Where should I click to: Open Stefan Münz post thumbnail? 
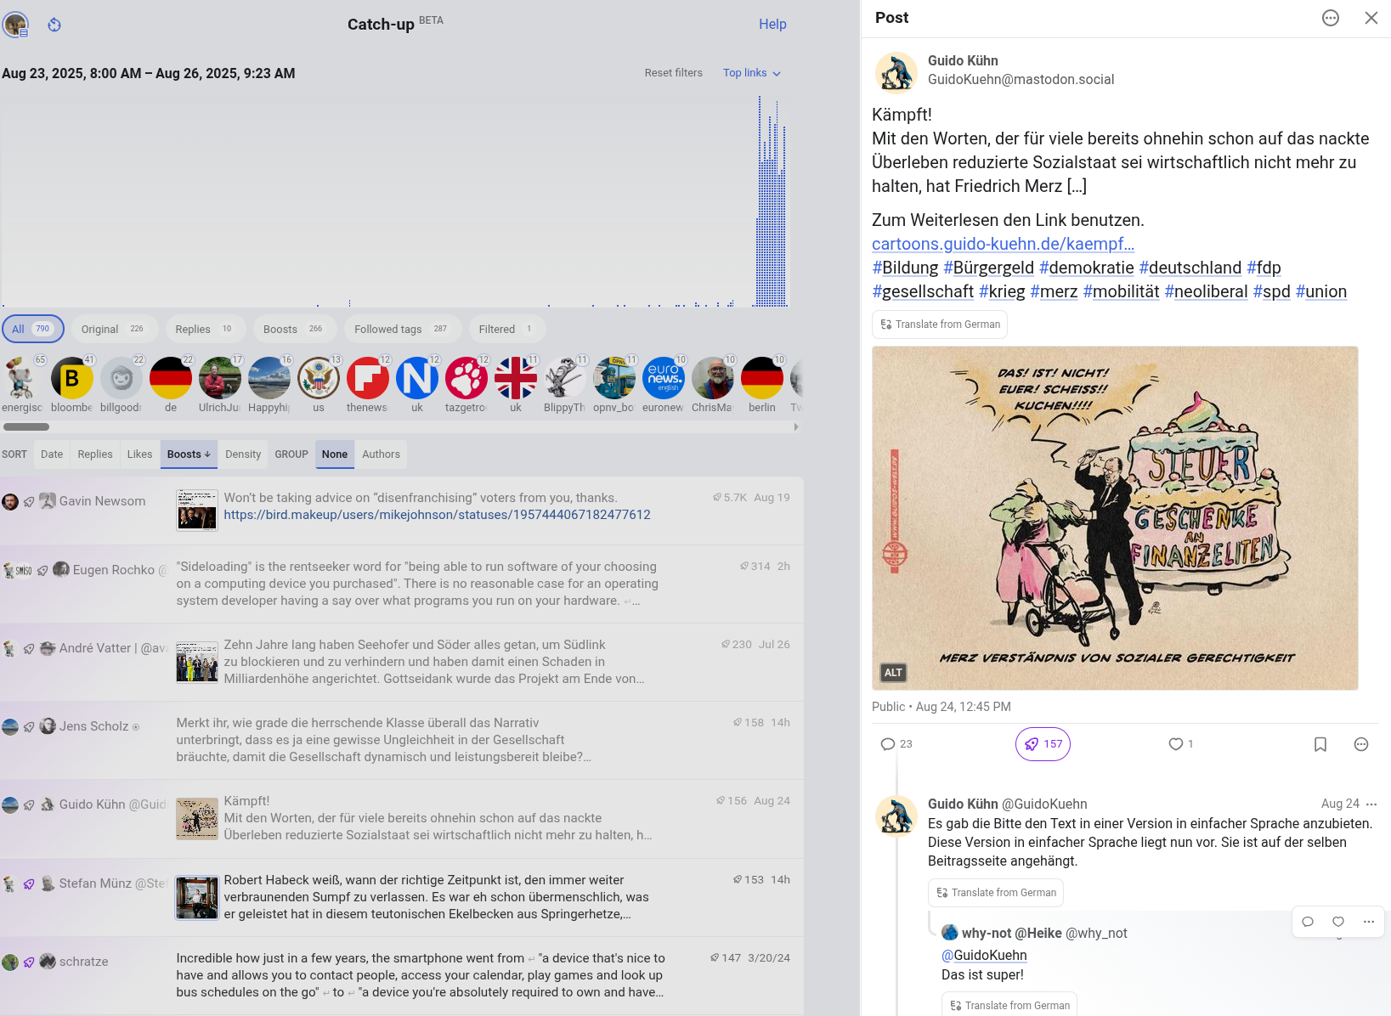pyautogui.click(x=197, y=898)
